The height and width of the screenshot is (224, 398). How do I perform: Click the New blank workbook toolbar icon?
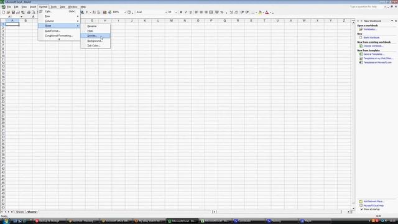click(x=4, y=12)
